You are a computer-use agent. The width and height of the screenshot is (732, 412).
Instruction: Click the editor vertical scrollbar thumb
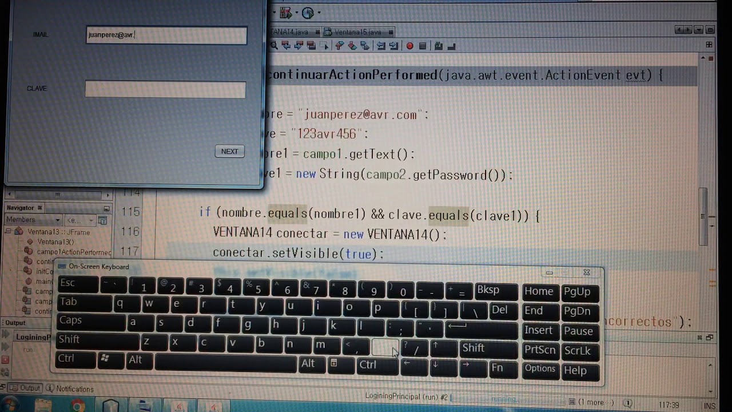tap(703, 216)
